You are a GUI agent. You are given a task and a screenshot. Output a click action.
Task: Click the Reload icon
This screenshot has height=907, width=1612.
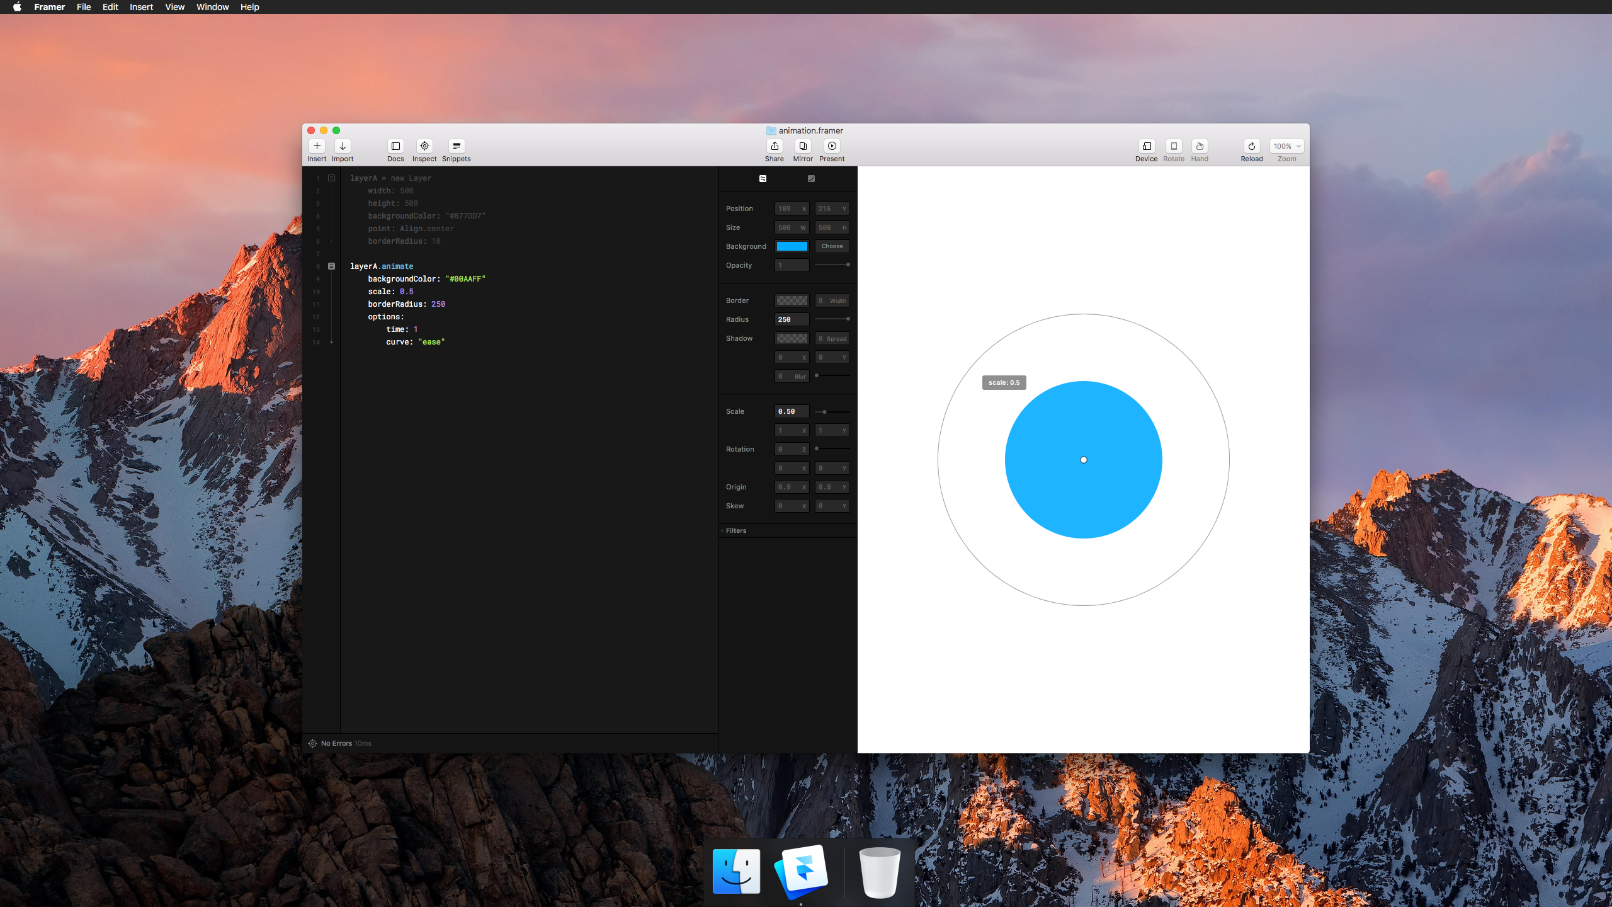[1252, 146]
